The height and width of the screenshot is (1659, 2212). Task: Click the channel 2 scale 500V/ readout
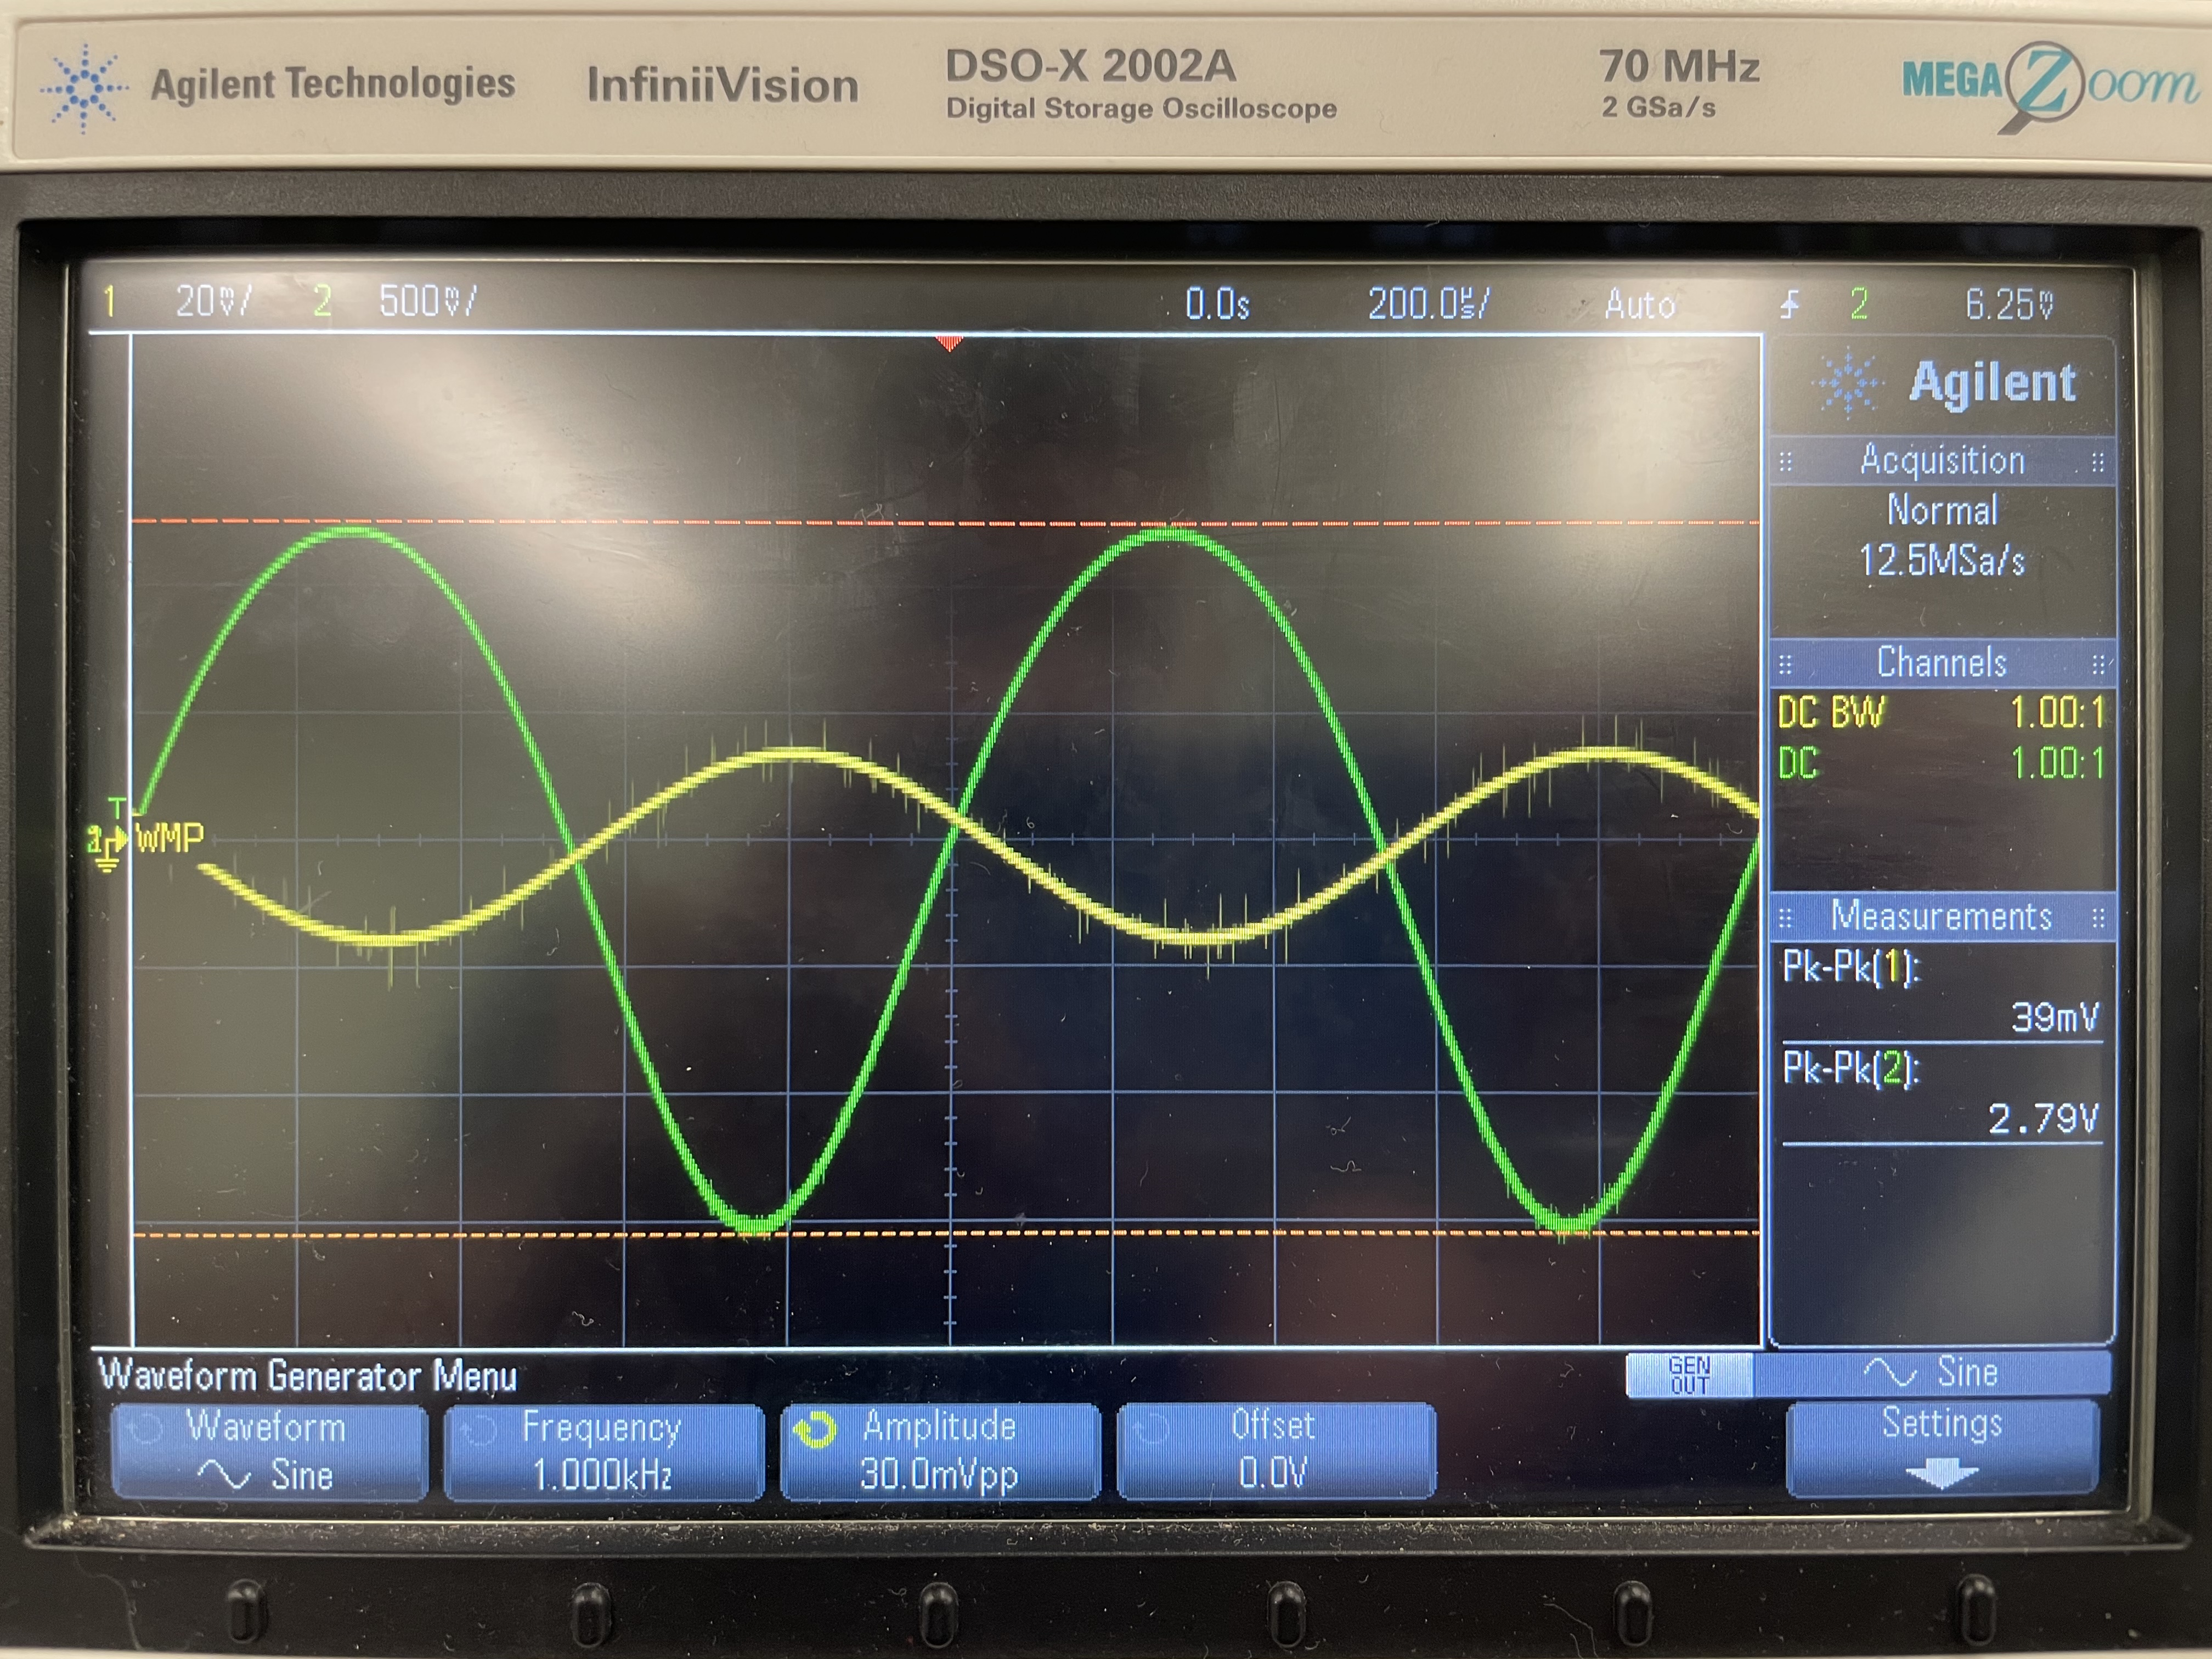pyautogui.click(x=427, y=301)
